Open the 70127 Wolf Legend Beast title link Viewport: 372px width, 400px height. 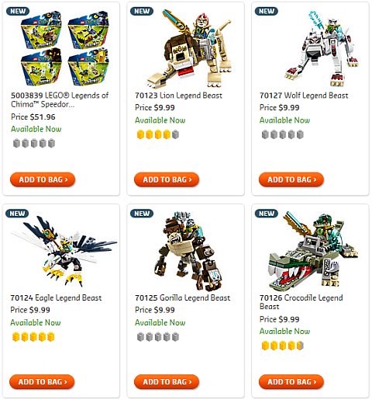click(304, 96)
